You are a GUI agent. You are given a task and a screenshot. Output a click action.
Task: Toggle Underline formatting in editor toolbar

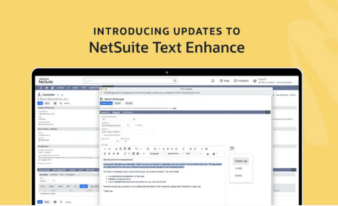tap(163, 149)
